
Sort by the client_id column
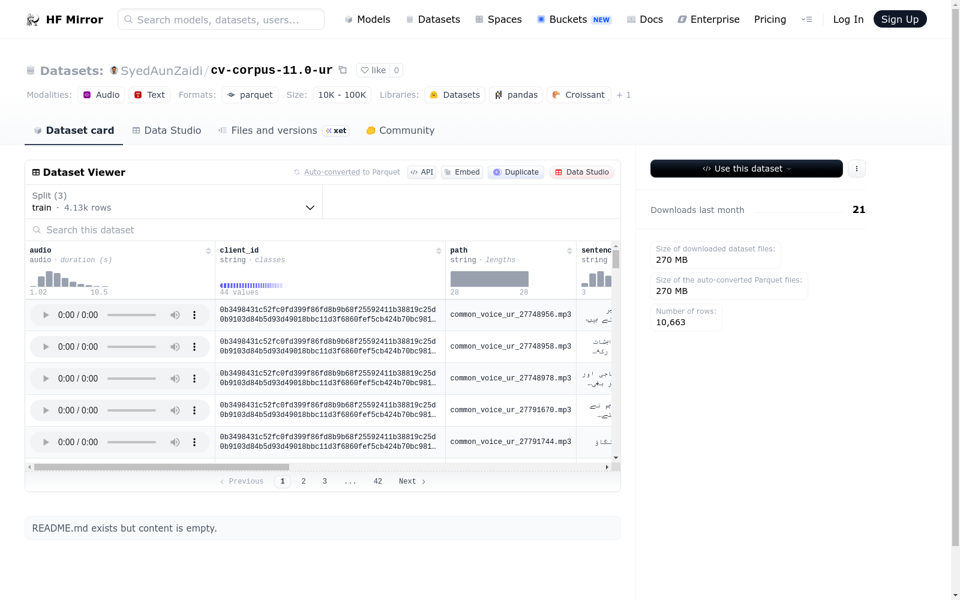coord(439,251)
